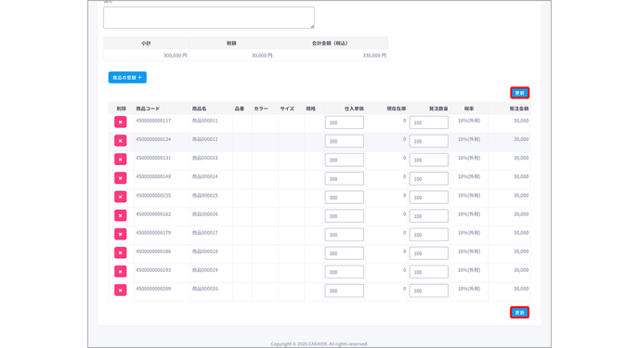The image size is (639, 348).
Task: Click subtotal value 300,000 円
Action: pos(176,56)
